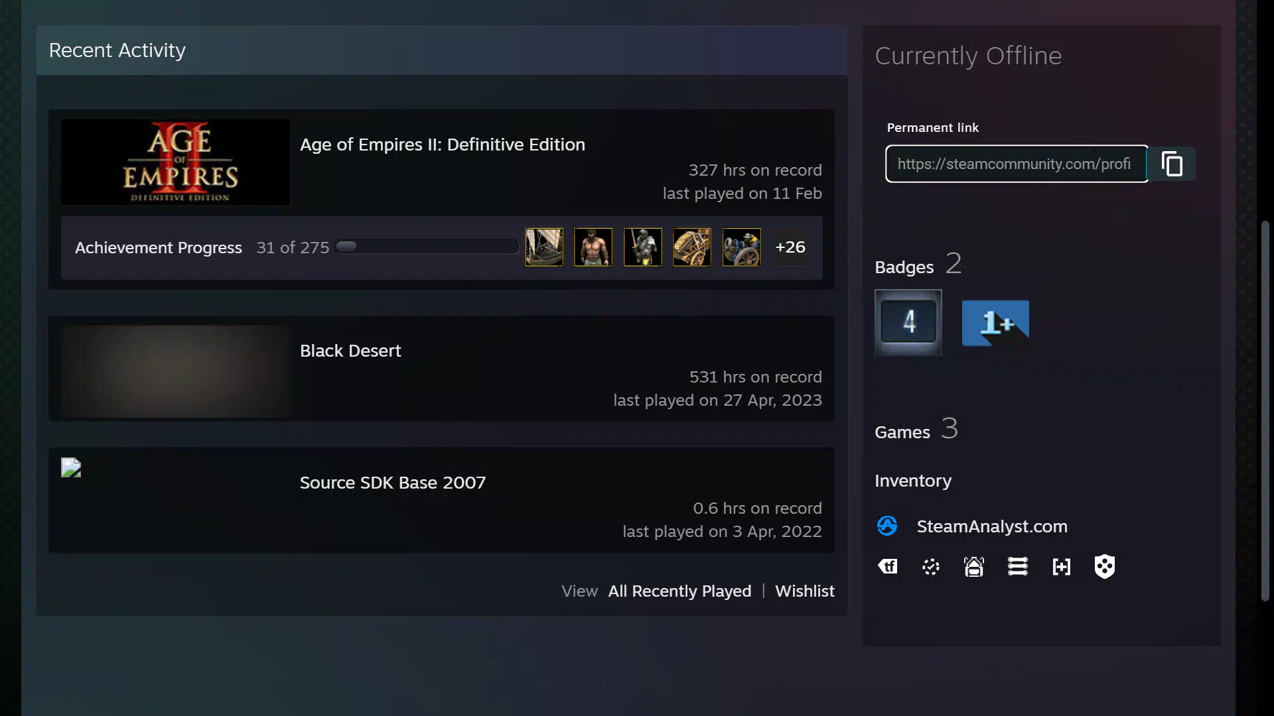The width and height of the screenshot is (1274, 716).
Task: Click 'last played on 11 Feb' text
Action: coord(743,194)
